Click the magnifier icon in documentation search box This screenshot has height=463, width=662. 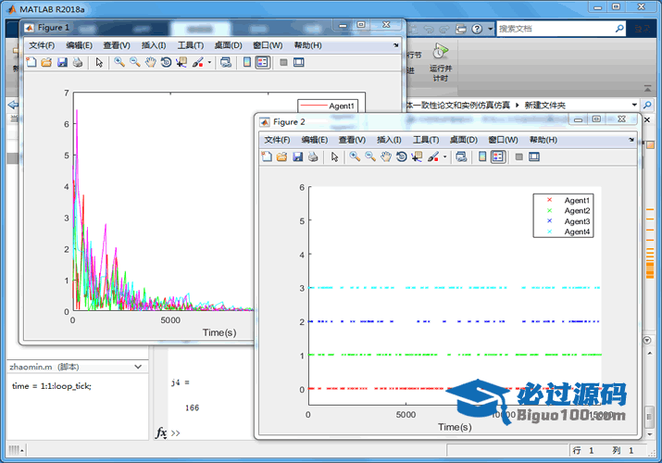click(x=619, y=29)
